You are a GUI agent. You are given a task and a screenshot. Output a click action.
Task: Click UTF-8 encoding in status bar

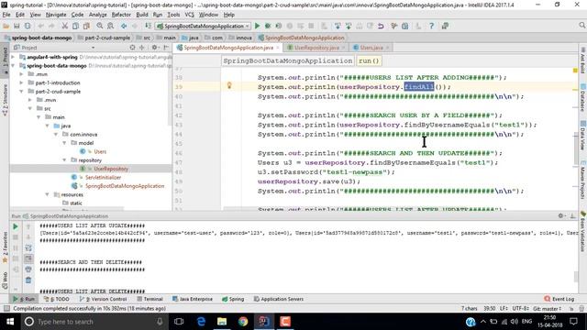(x=520, y=309)
